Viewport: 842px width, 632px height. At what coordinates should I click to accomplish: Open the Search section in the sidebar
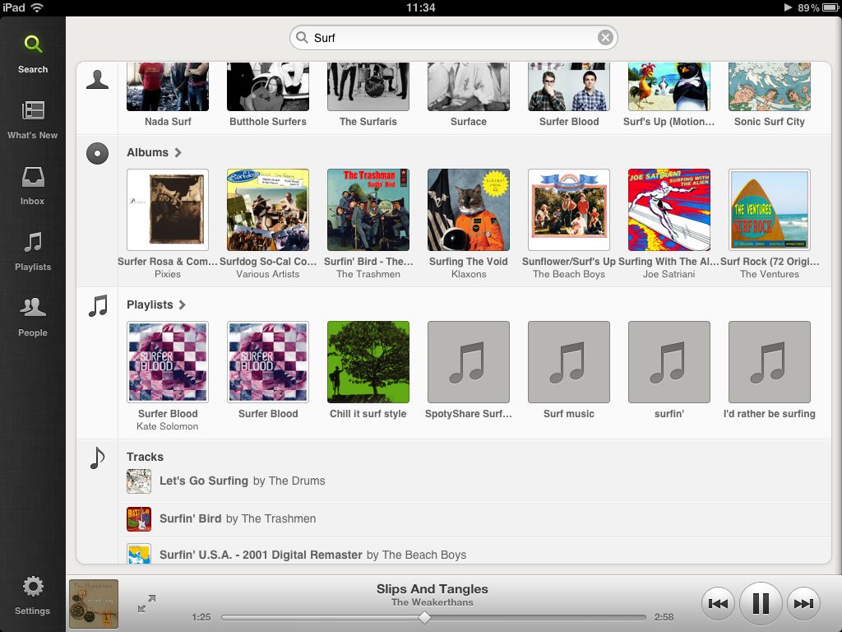[33, 49]
